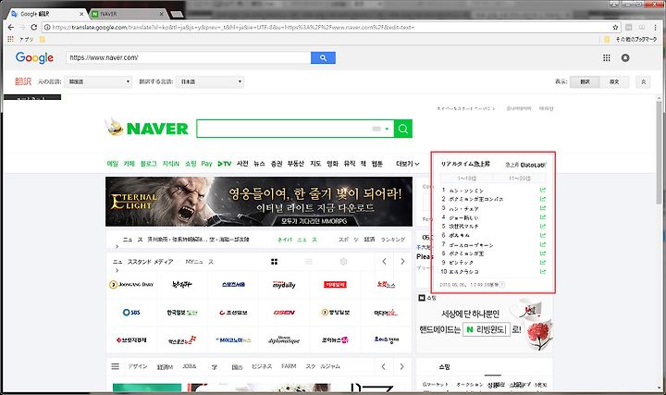This screenshot has width=666, height=395.
Task: Collapse the Google Translate toolbar chevron
Action: (x=643, y=81)
